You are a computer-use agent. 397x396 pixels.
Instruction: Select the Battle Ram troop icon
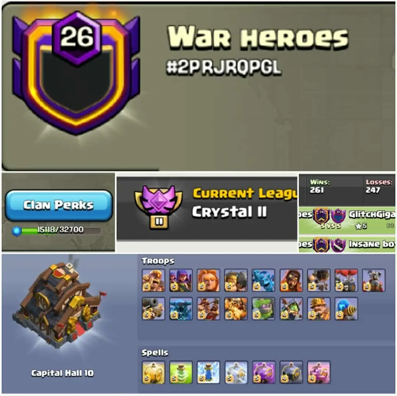point(236,280)
